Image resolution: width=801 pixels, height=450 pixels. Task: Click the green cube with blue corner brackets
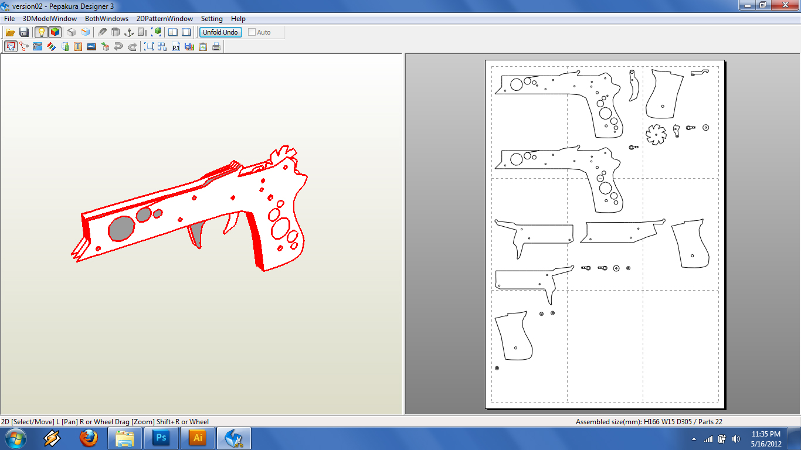157,32
